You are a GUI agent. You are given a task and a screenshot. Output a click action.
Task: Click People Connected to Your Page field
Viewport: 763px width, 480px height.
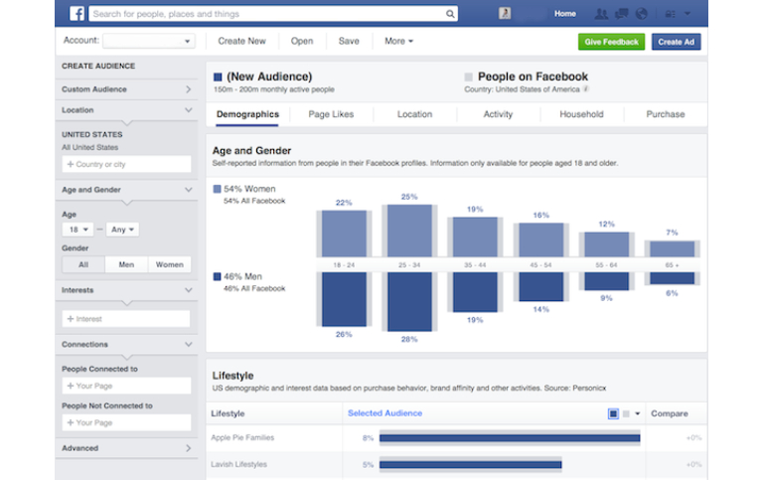(126, 386)
